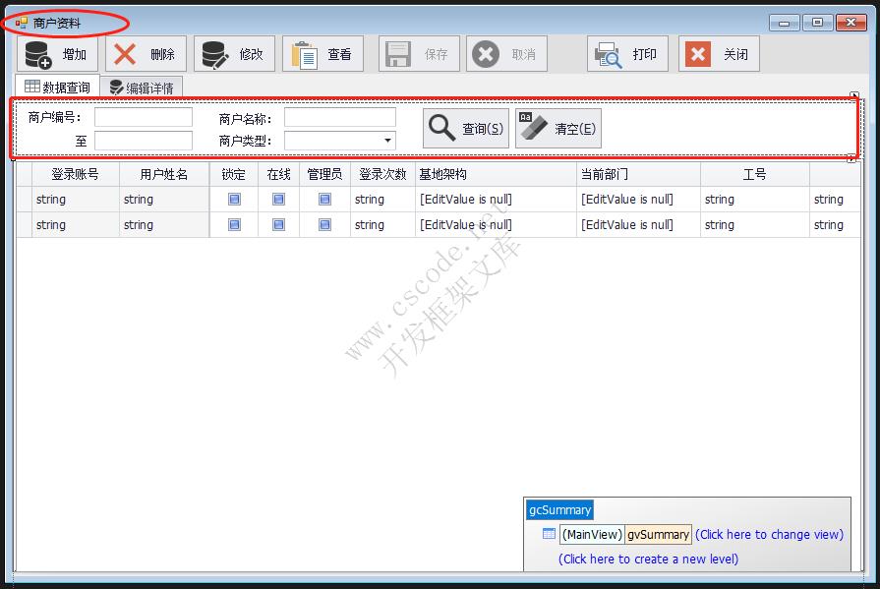Click the magnifier icon on 查询(S) button

(x=442, y=127)
